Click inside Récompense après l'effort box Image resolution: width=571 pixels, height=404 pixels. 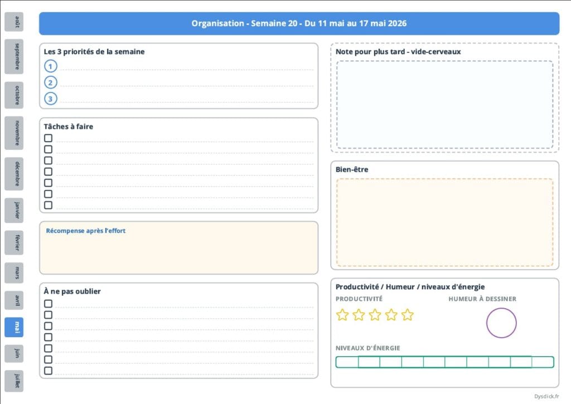178,251
